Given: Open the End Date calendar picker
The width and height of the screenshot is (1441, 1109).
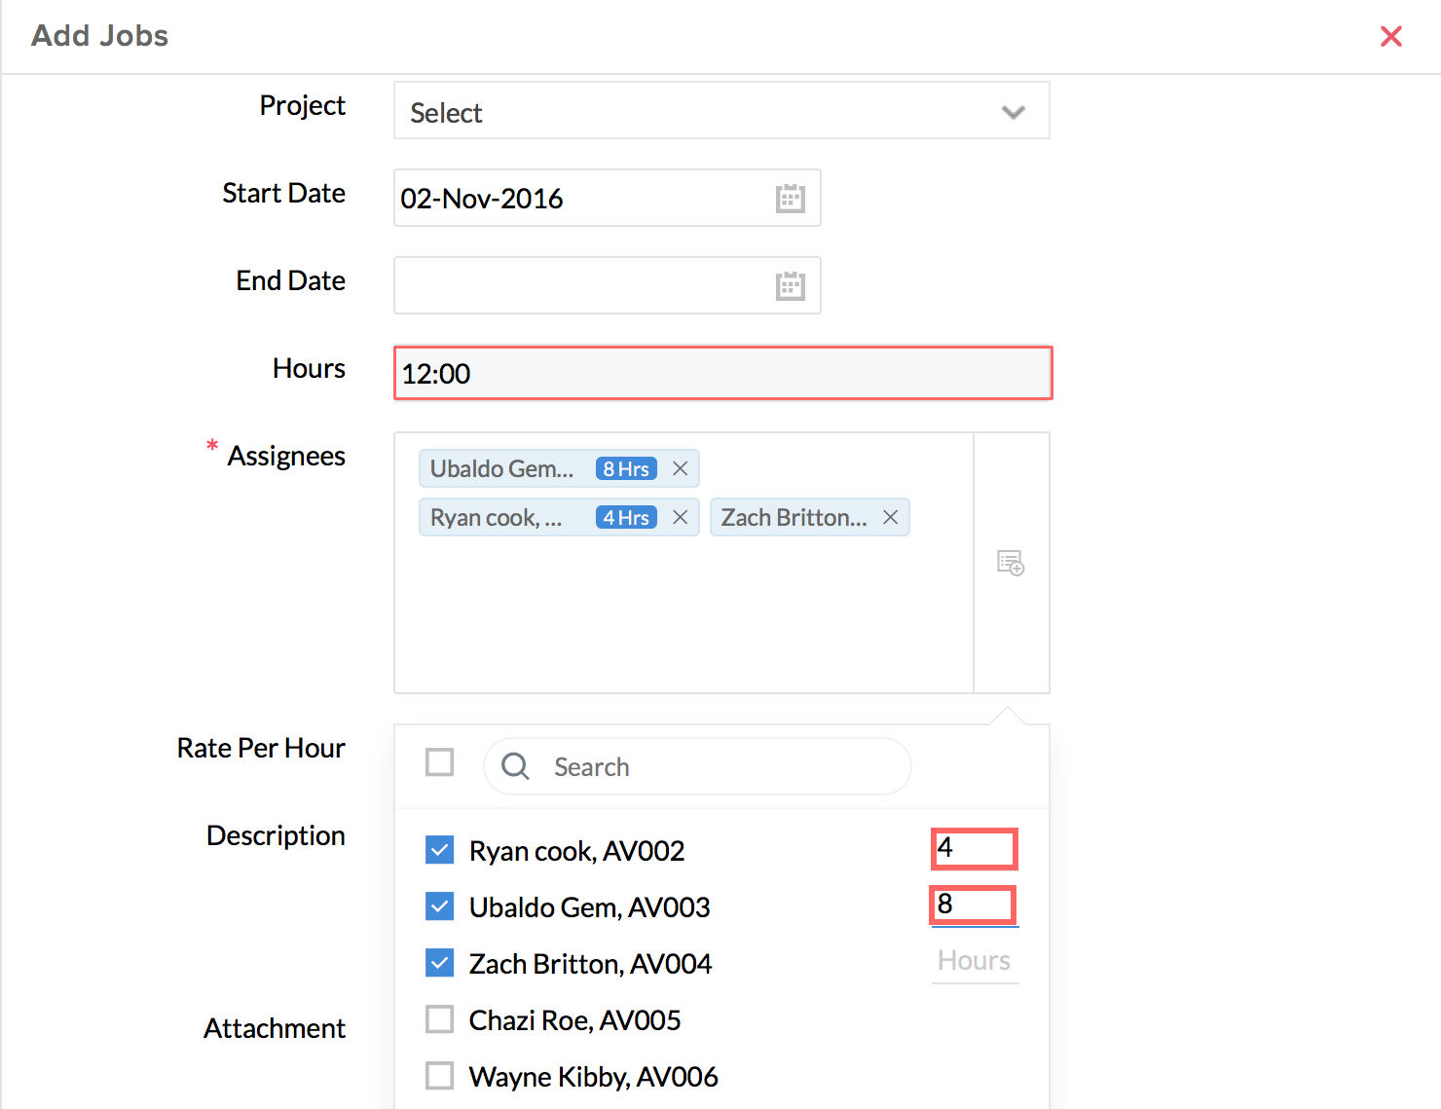Looking at the screenshot, I should coord(790,286).
